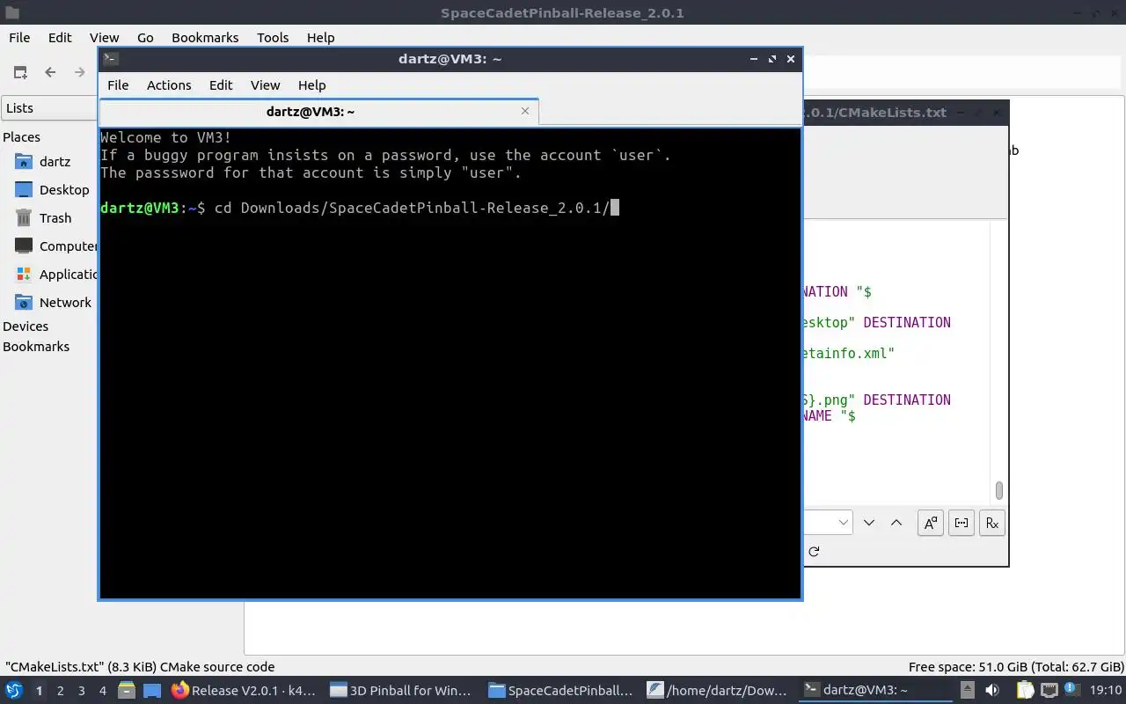Viewport: 1126px width, 704px height.
Task: Open the file manager File menu
Action: (19, 38)
